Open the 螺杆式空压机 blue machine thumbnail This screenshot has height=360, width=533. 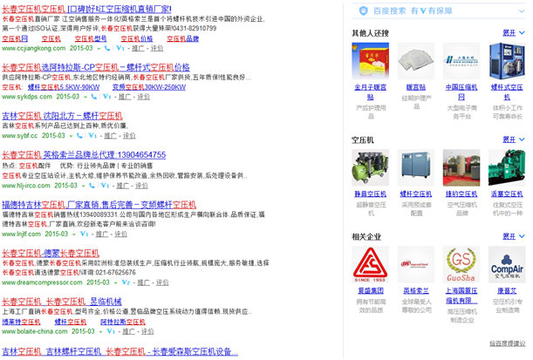tap(507, 61)
